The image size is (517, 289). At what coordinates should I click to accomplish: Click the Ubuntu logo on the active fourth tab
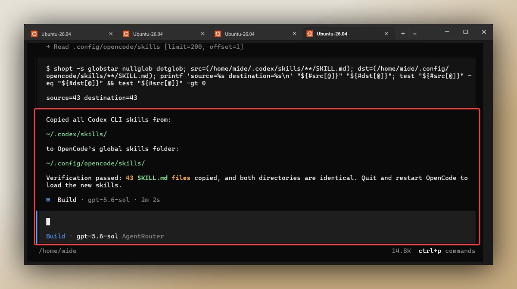pos(309,34)
